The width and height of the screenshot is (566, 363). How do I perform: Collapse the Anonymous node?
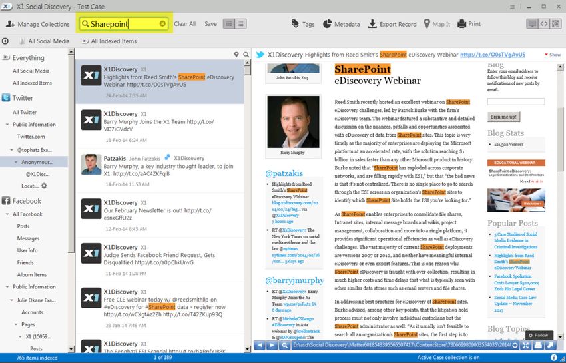[x=15, y=162]
